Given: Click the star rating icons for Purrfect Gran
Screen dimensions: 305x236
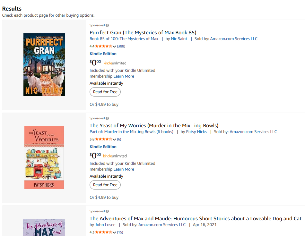Looking at the screenshot, I should (103, 46).
